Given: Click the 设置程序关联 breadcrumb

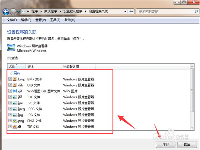Looking at the screenshot, I should pos(98,11).
